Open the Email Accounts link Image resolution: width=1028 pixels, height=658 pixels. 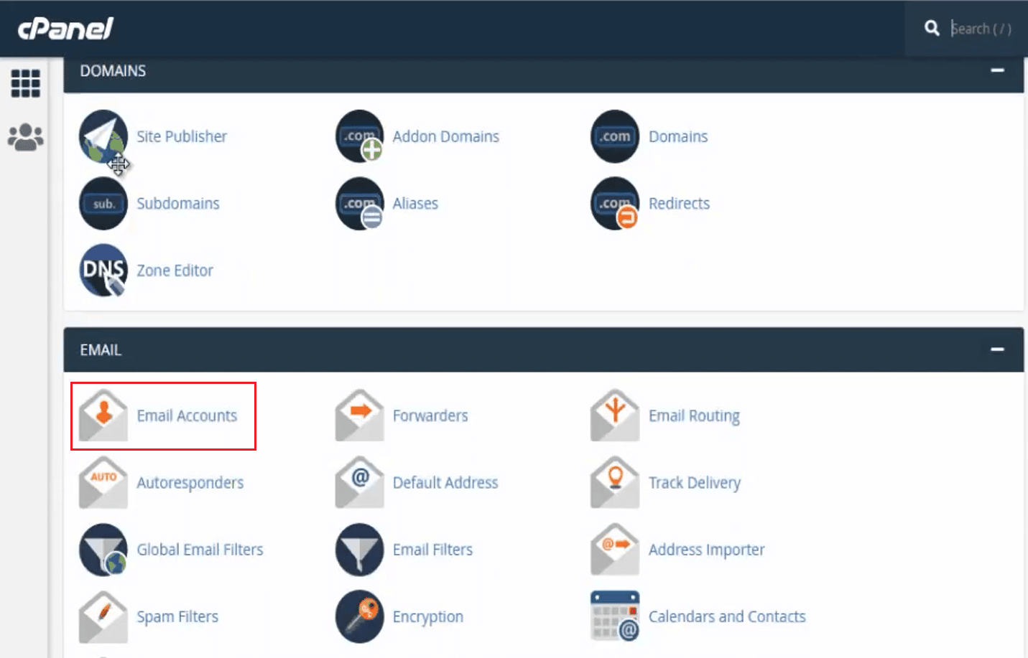187,415
